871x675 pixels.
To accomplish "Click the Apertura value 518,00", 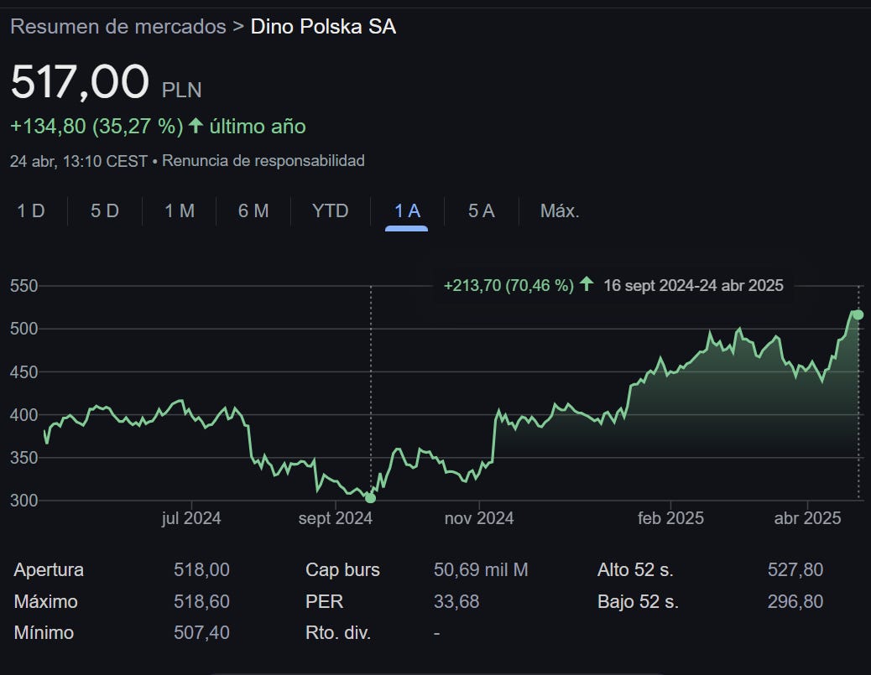I will [201, 570].
